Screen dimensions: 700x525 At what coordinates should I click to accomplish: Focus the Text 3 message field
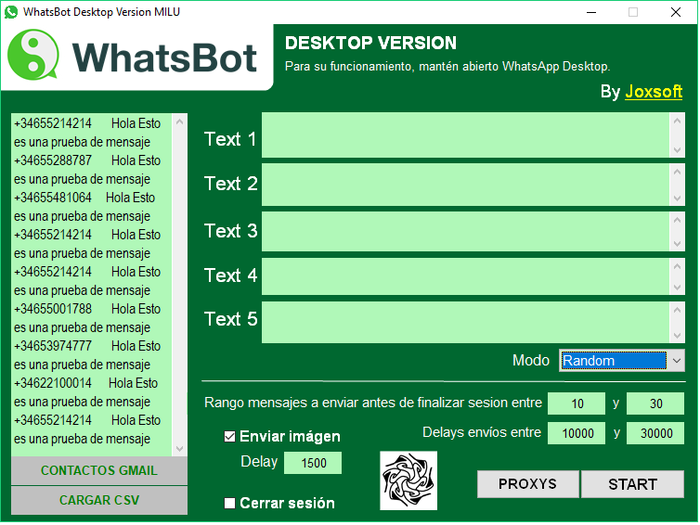pyautogui.click(x=465, y=232)
